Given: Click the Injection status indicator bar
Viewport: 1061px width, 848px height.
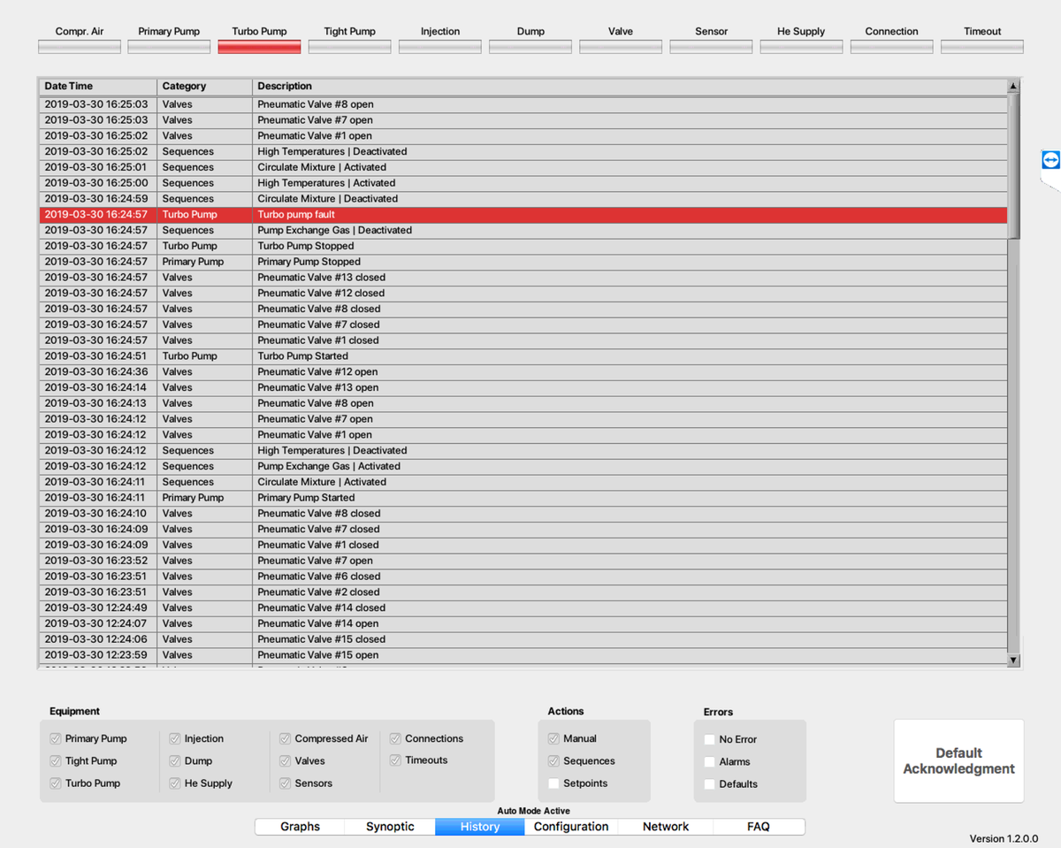Looking at the screenshot, I should click(x=439, y=47).
